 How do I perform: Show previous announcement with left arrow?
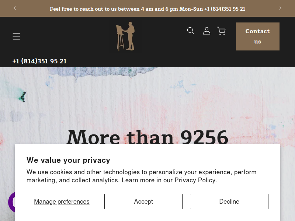pos(15,8)
